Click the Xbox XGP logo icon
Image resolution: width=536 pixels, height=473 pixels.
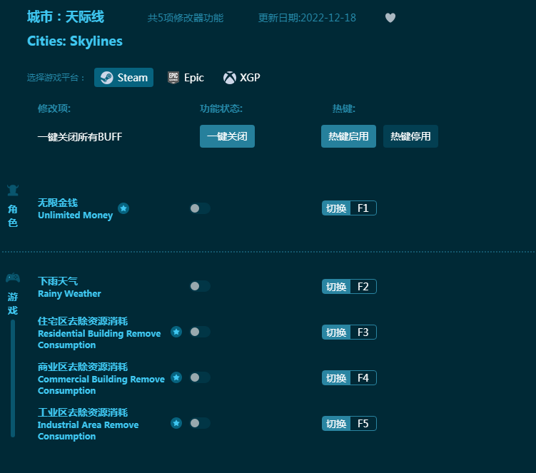tap(229, 78)
